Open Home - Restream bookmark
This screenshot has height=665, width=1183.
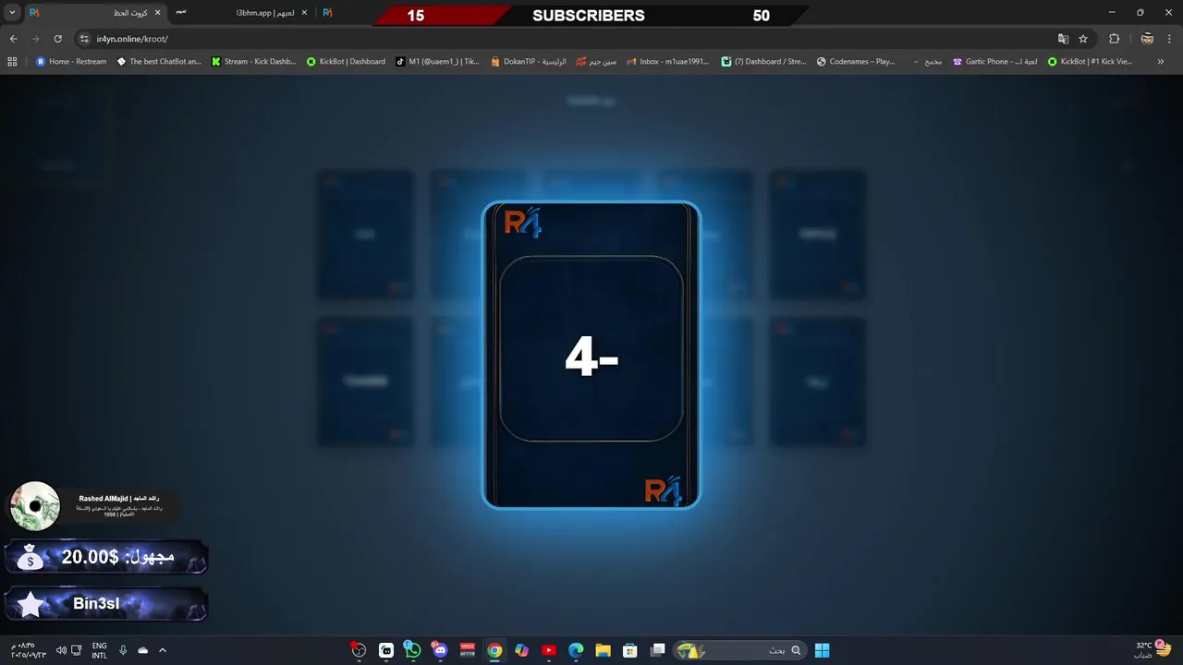71,62
